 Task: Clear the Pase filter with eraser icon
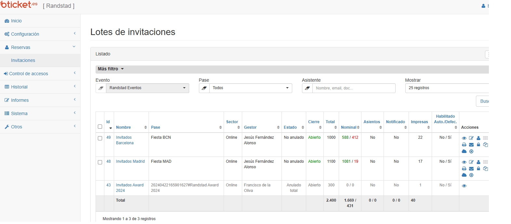pos(204,88)
